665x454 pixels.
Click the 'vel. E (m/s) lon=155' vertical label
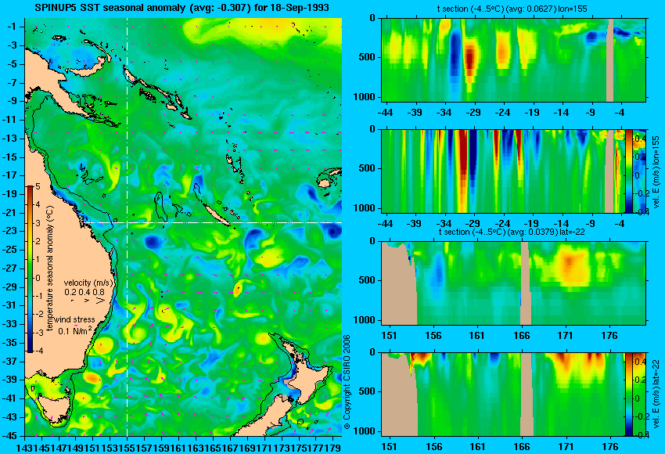656,172
